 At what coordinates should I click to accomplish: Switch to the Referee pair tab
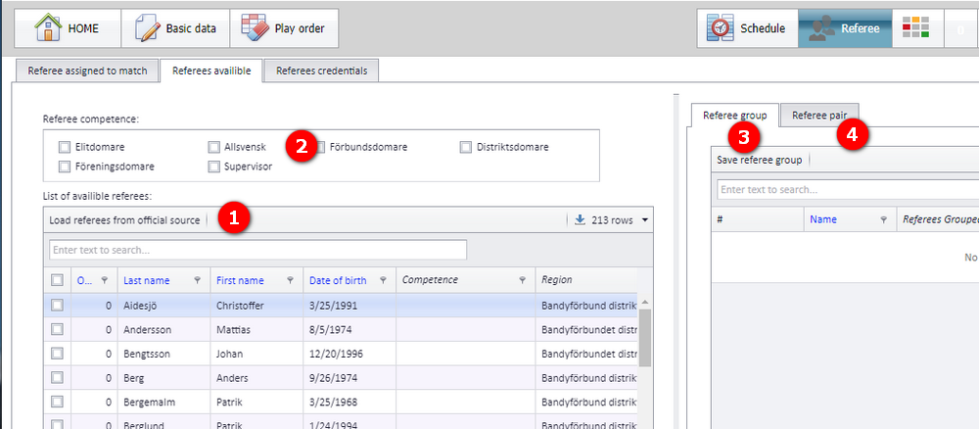819,116
